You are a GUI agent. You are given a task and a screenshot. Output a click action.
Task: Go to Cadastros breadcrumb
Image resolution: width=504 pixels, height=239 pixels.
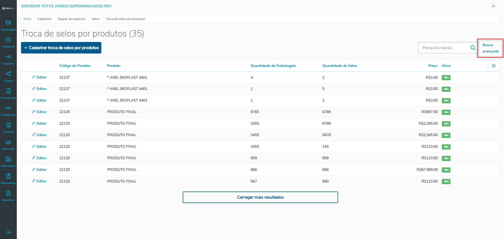[x=44, y=19]
